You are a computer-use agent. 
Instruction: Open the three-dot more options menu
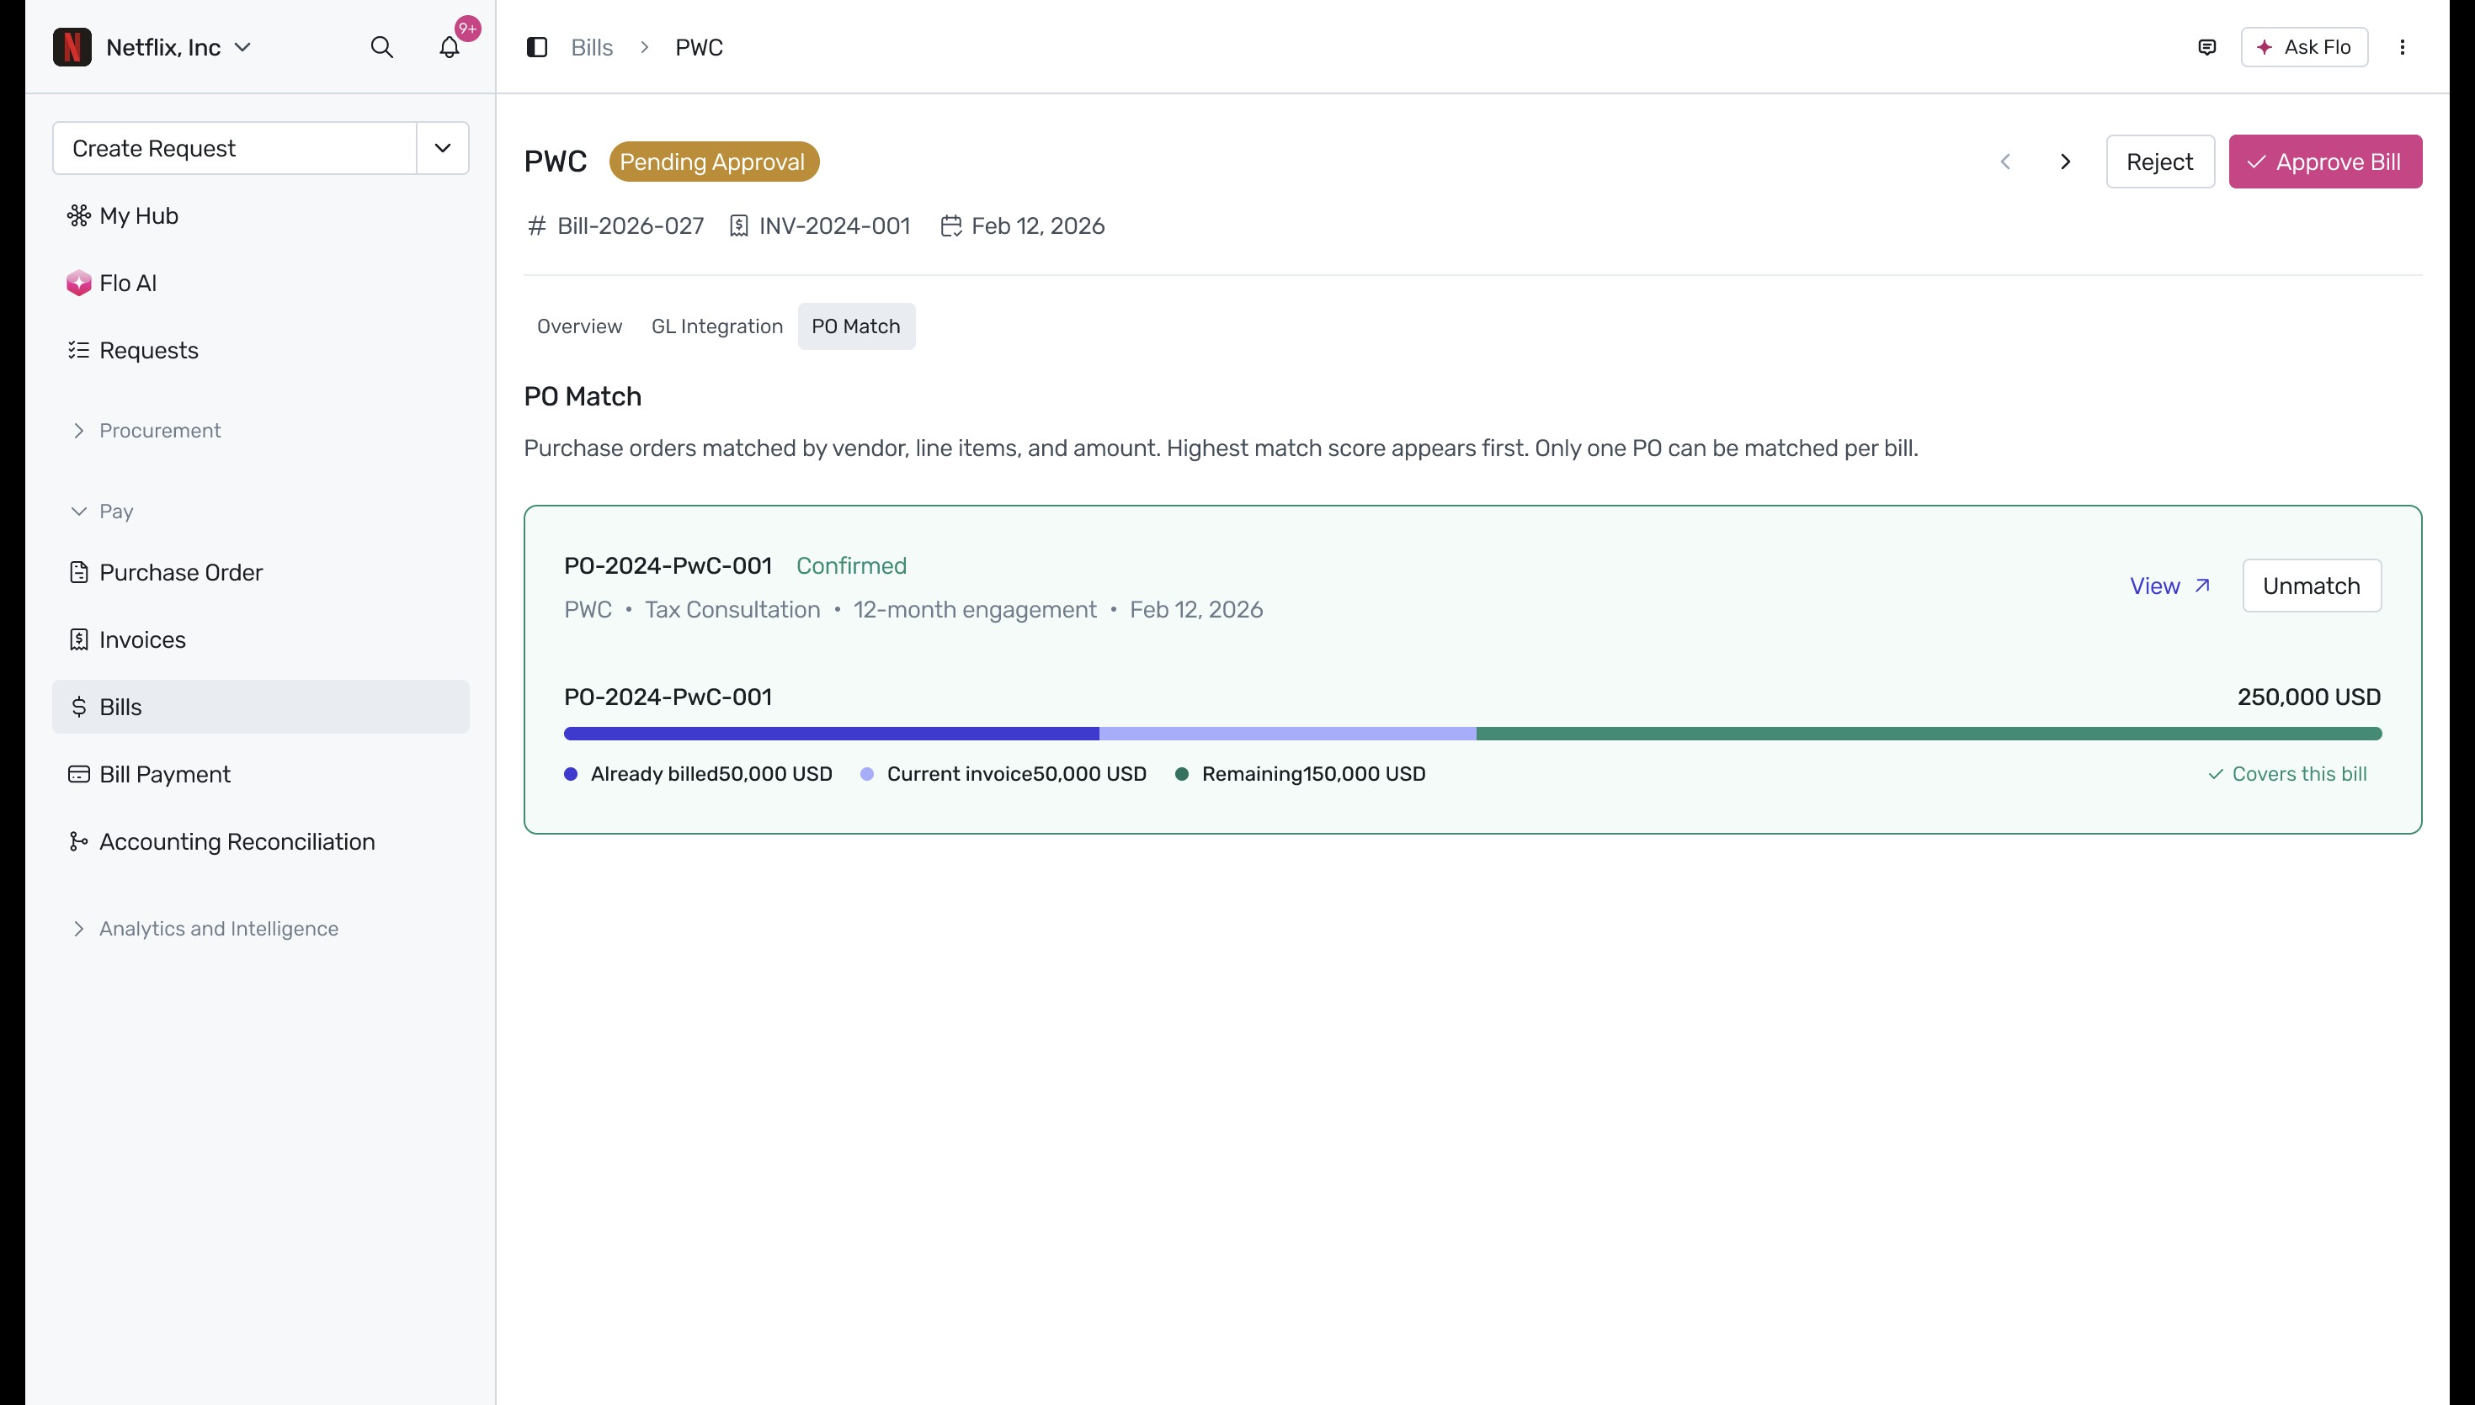tap(2402, 47)
